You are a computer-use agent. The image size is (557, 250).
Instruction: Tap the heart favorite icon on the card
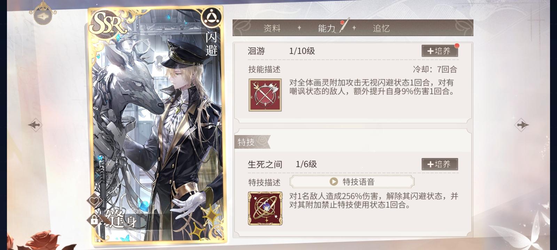tap(94, 201)
